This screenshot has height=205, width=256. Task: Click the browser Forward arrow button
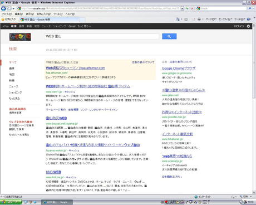(9, 8)
